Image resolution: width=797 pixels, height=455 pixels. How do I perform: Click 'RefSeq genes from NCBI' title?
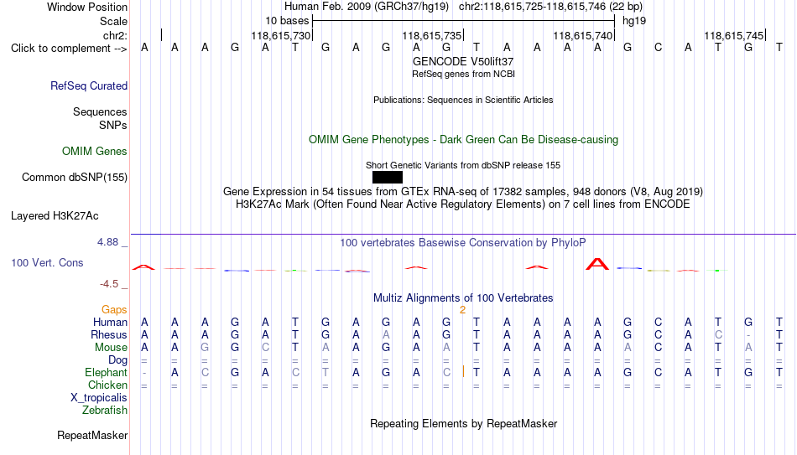coord(463,74)
